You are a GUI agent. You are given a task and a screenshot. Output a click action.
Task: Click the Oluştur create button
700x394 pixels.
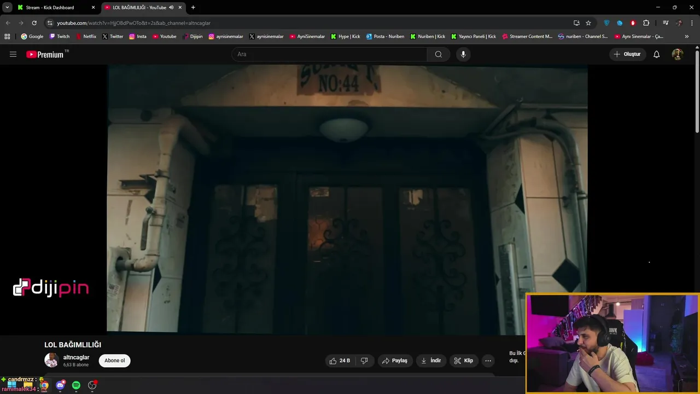(x=627, y=54)
